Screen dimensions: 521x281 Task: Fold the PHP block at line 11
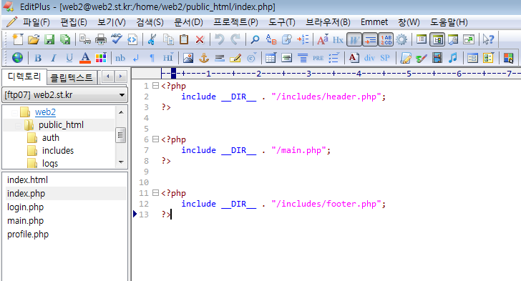(x=155, y=192)
